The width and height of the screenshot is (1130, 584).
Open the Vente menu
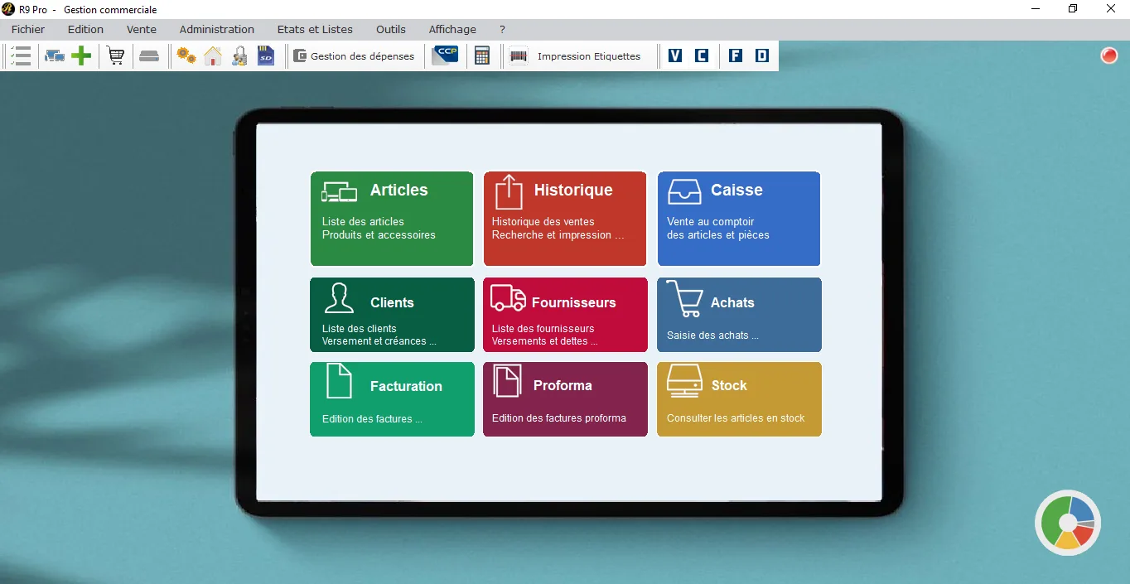142,29
